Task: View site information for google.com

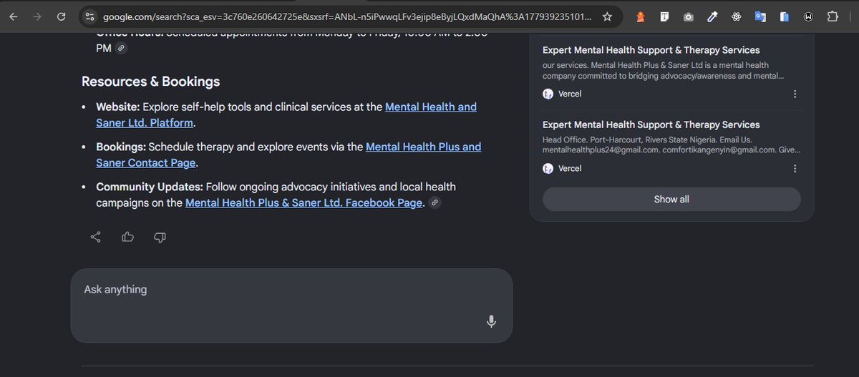Action: click(89, 16)
